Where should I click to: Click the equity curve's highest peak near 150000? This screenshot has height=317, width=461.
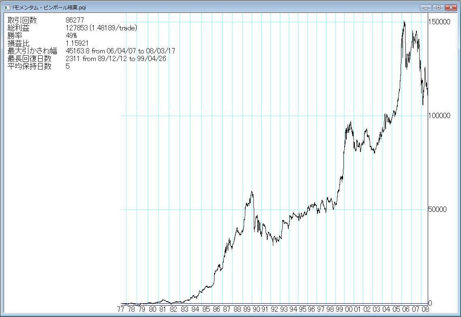pyautogui.click(x=404, y=22)
